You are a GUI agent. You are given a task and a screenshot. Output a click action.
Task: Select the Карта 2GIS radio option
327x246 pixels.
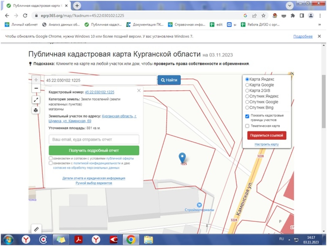(247, 91)
